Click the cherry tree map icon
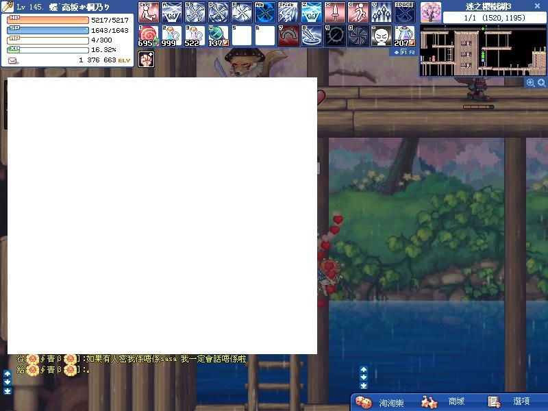548x411 pixels. (x=431, y=12)
